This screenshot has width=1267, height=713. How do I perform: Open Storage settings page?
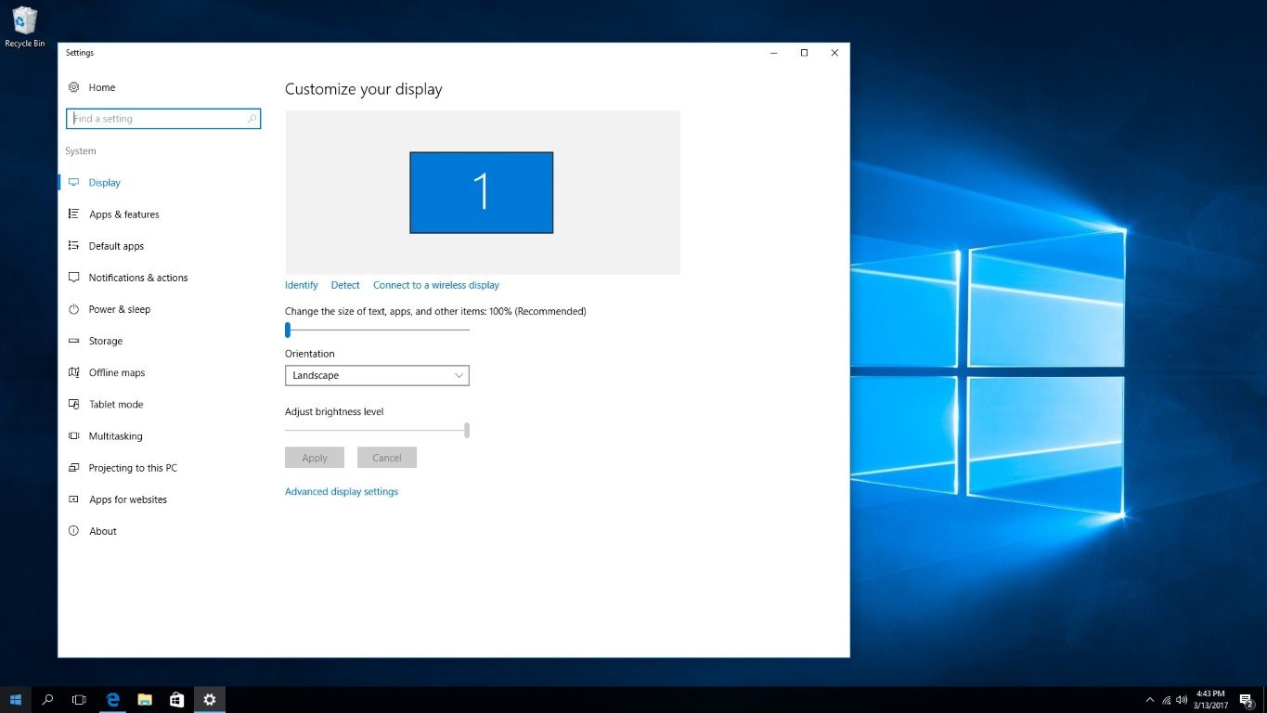click(x=105, y=341)
